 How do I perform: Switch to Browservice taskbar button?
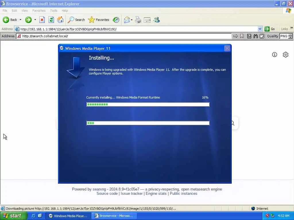114,216
